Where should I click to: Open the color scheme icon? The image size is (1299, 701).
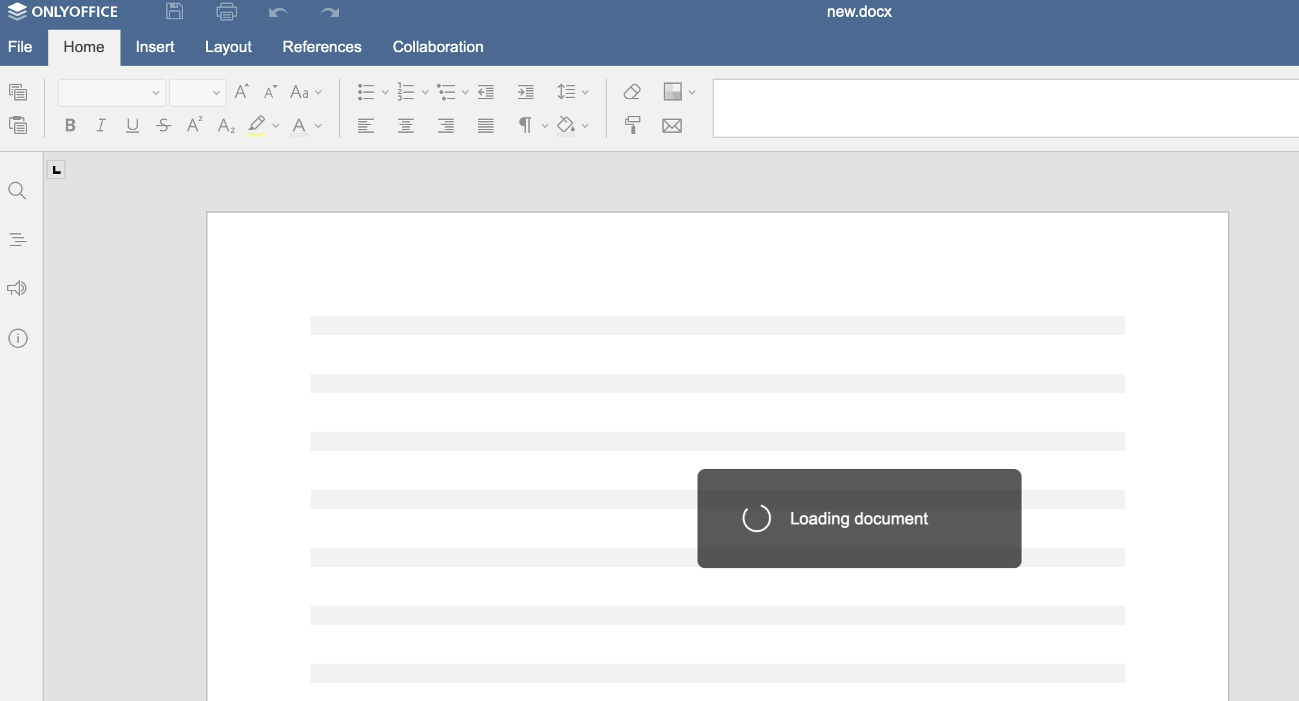point(672,92)
